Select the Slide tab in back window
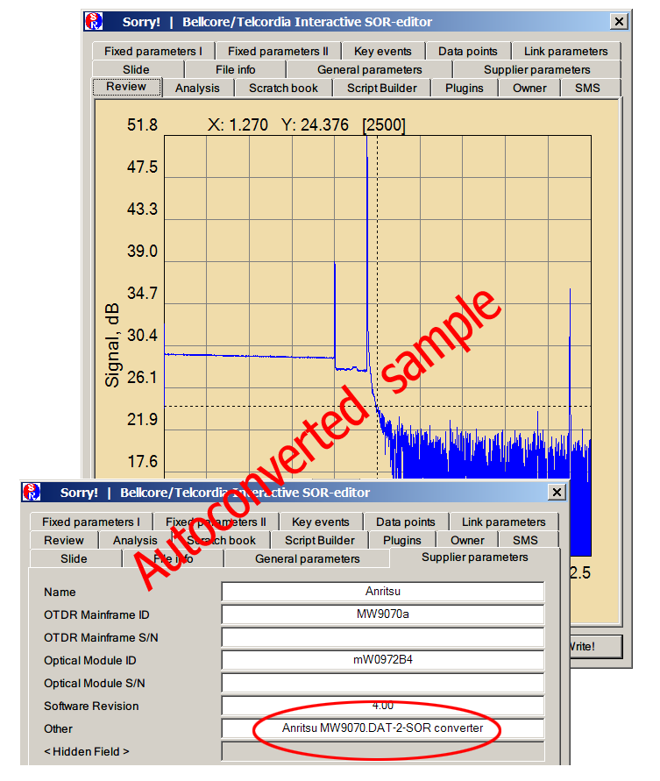The height and width of the screenshot is (781, 660). click(x=136, y=70)
